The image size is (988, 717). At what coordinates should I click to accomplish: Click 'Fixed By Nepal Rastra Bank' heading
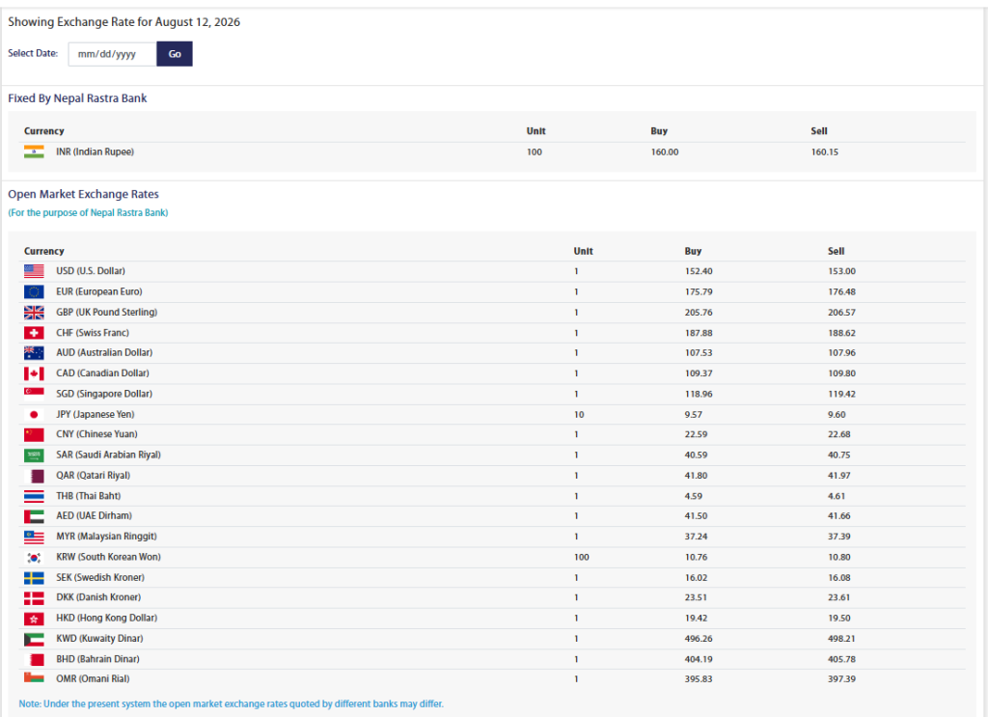click(x=77, y=98)
